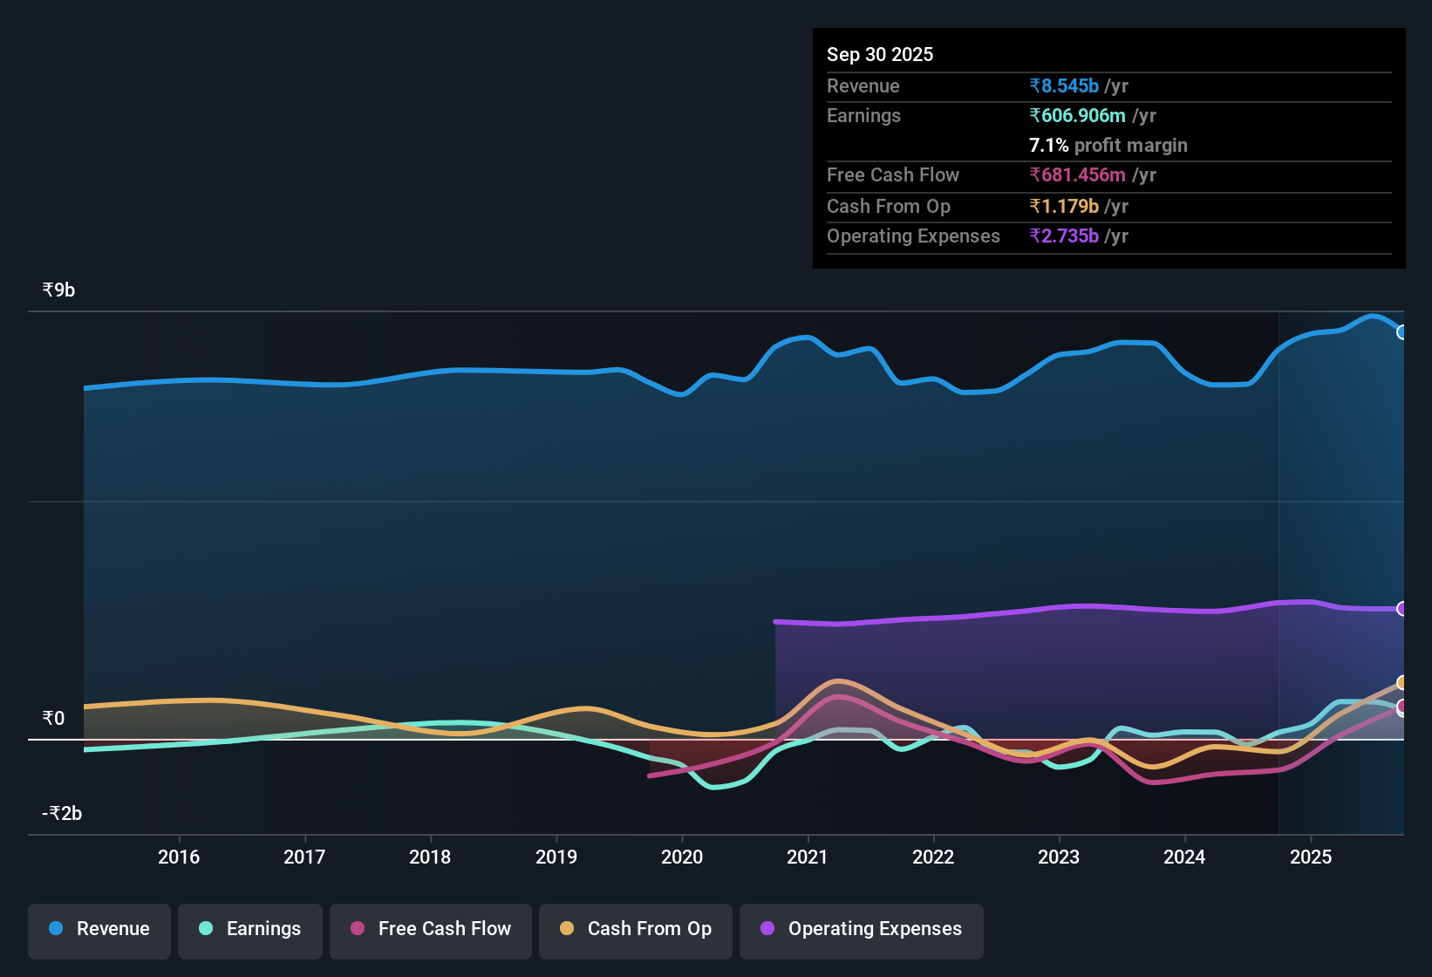Hide the Operating Expenses series
This screenshot has height=977, width=1432.
pos(862,930)
